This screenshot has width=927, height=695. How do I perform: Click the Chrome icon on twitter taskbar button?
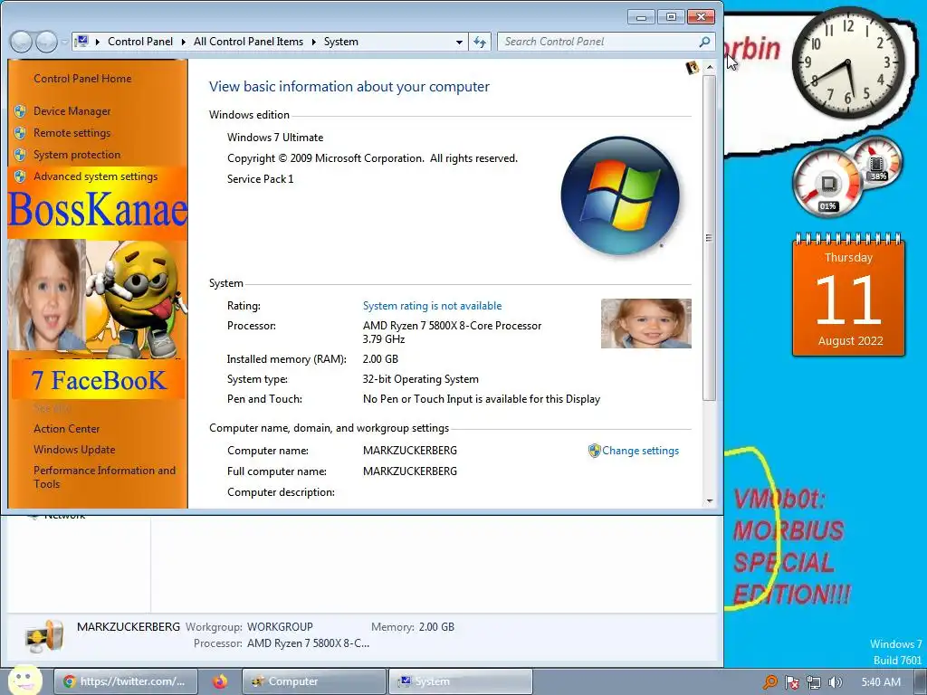(x=69, y=681)
